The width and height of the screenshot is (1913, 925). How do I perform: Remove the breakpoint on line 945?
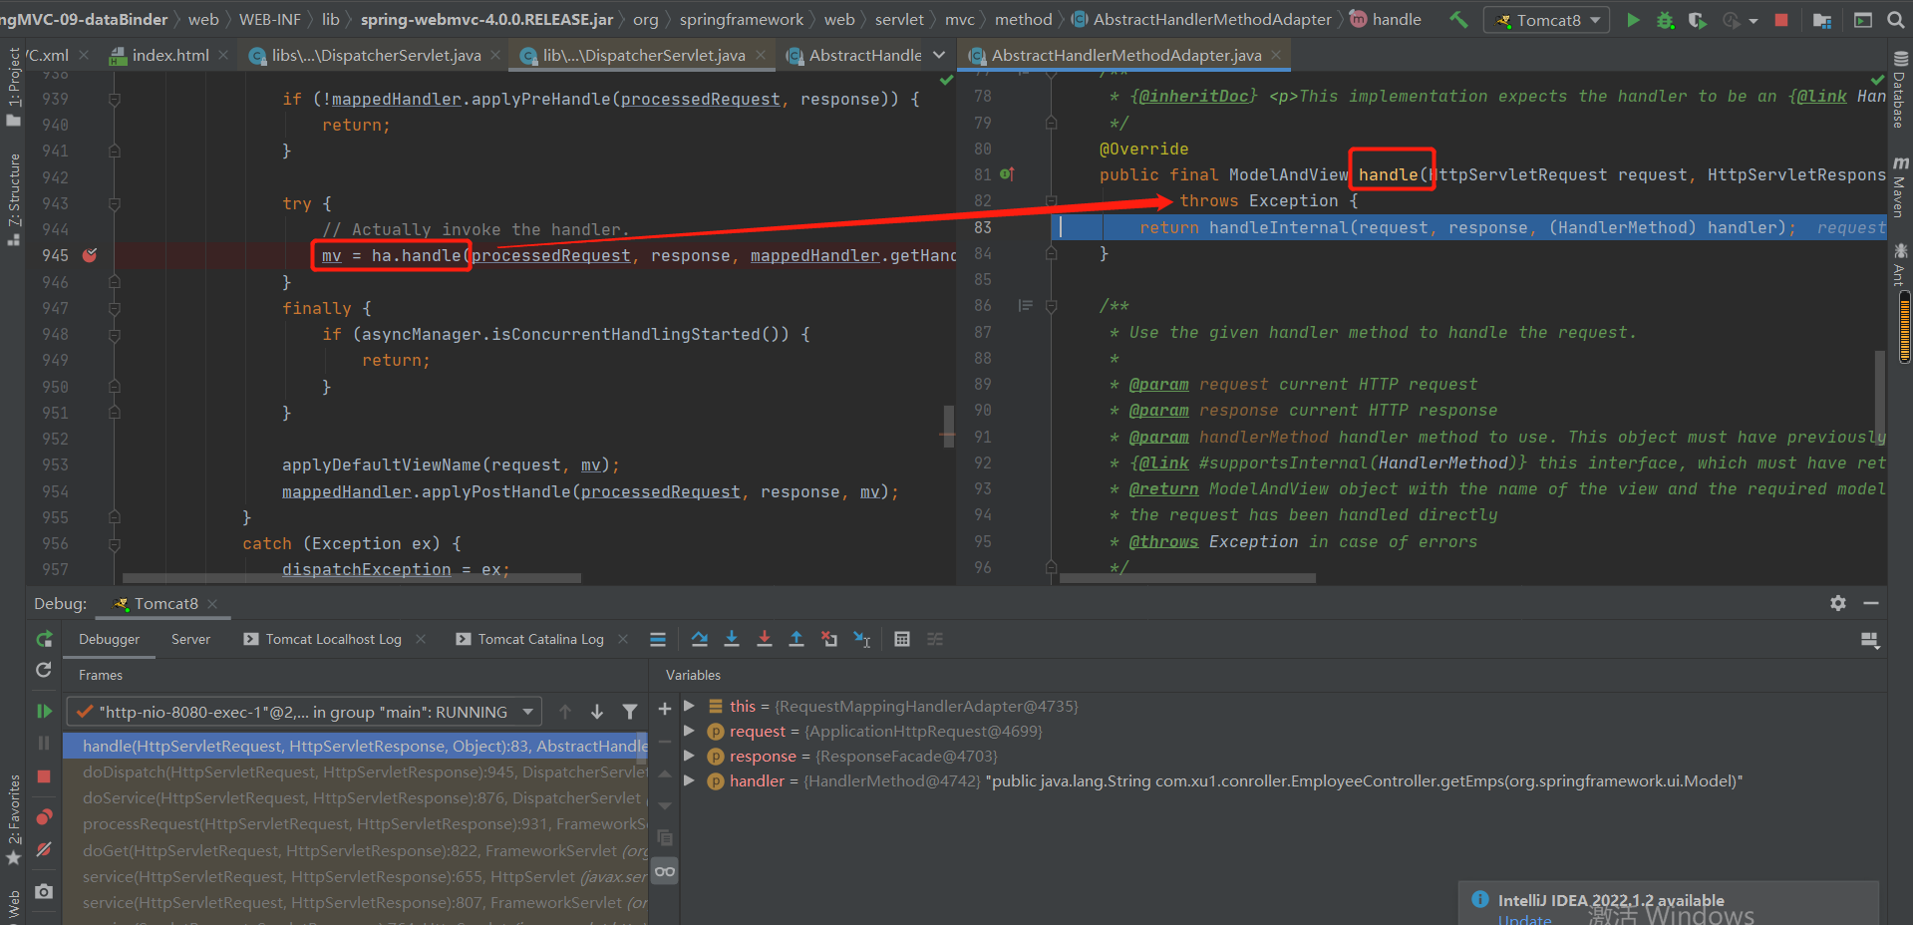[90, 255]
